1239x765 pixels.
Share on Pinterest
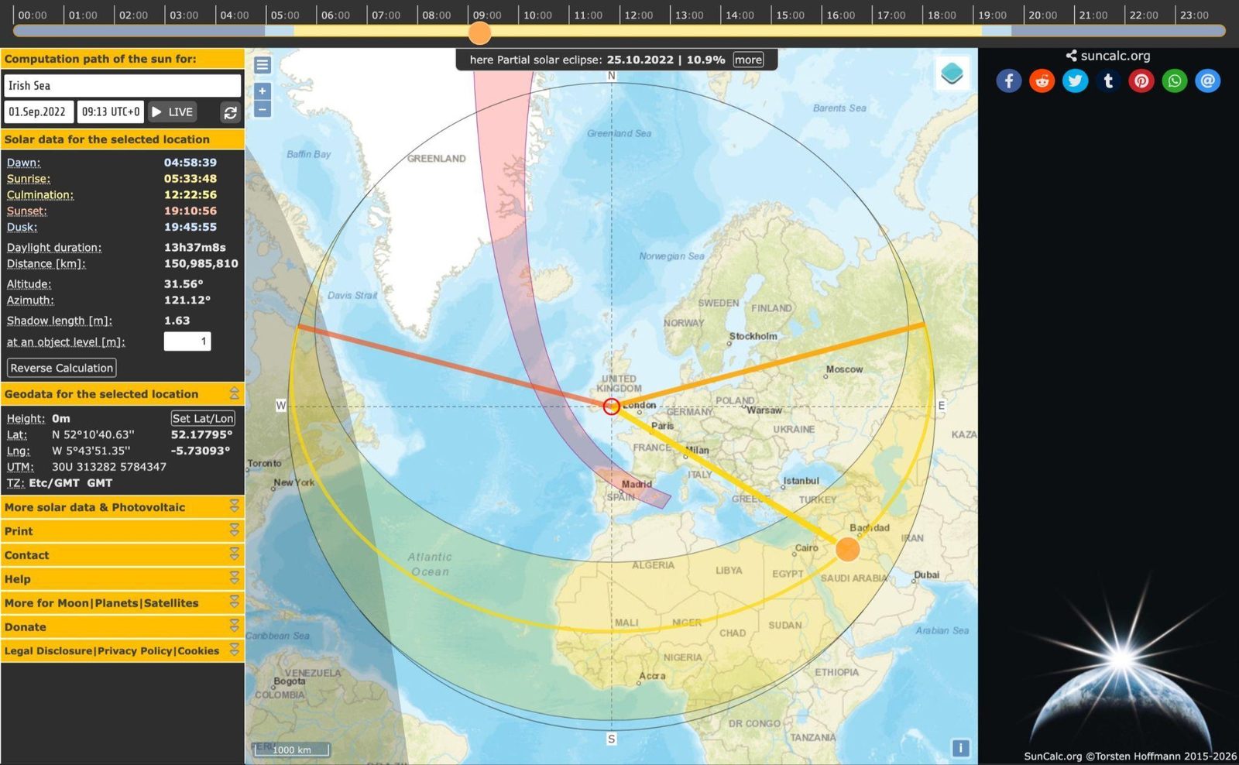1141,81
